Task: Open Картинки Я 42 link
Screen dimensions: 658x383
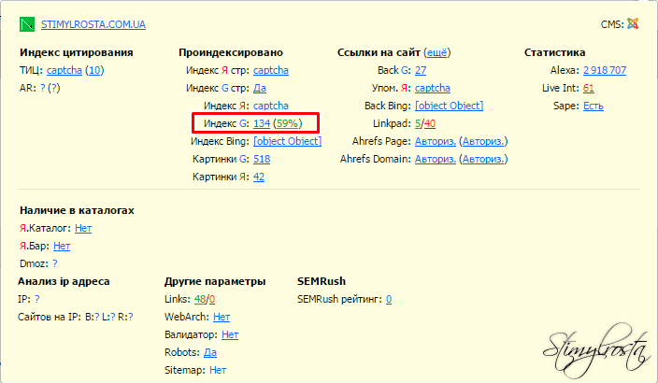Action: pyautogui.click(x=259, y=177)
